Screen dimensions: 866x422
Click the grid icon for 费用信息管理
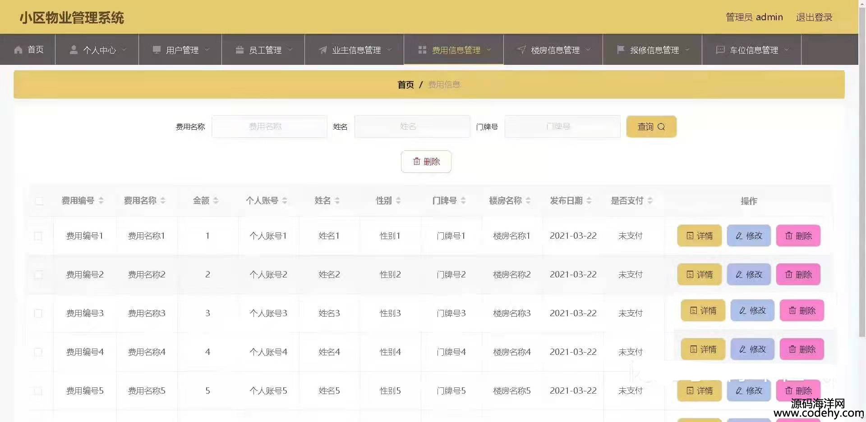click(422, 50)
